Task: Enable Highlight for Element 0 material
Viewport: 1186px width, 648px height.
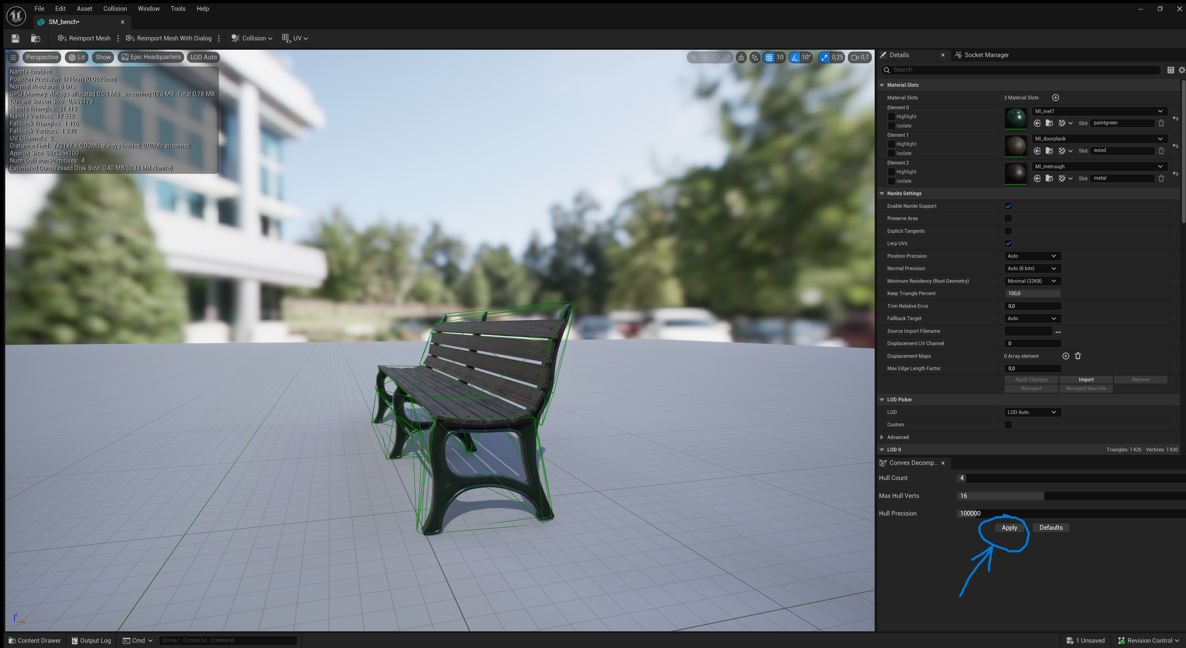Action: click(x=892, y=116)
